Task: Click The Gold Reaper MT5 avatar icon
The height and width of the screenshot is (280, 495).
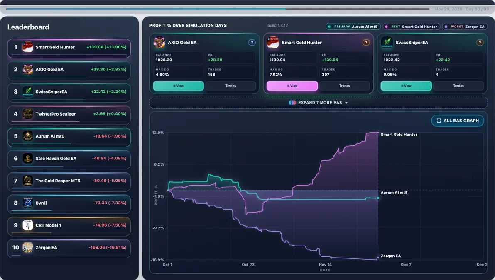Action: [28, 181]
